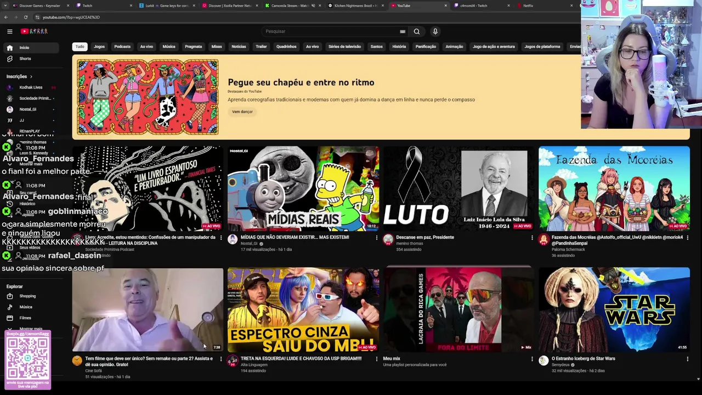Open options menu for Meu mix
Image resolution: width=702 pixels, height=395 pixels.
pos(532,359)
